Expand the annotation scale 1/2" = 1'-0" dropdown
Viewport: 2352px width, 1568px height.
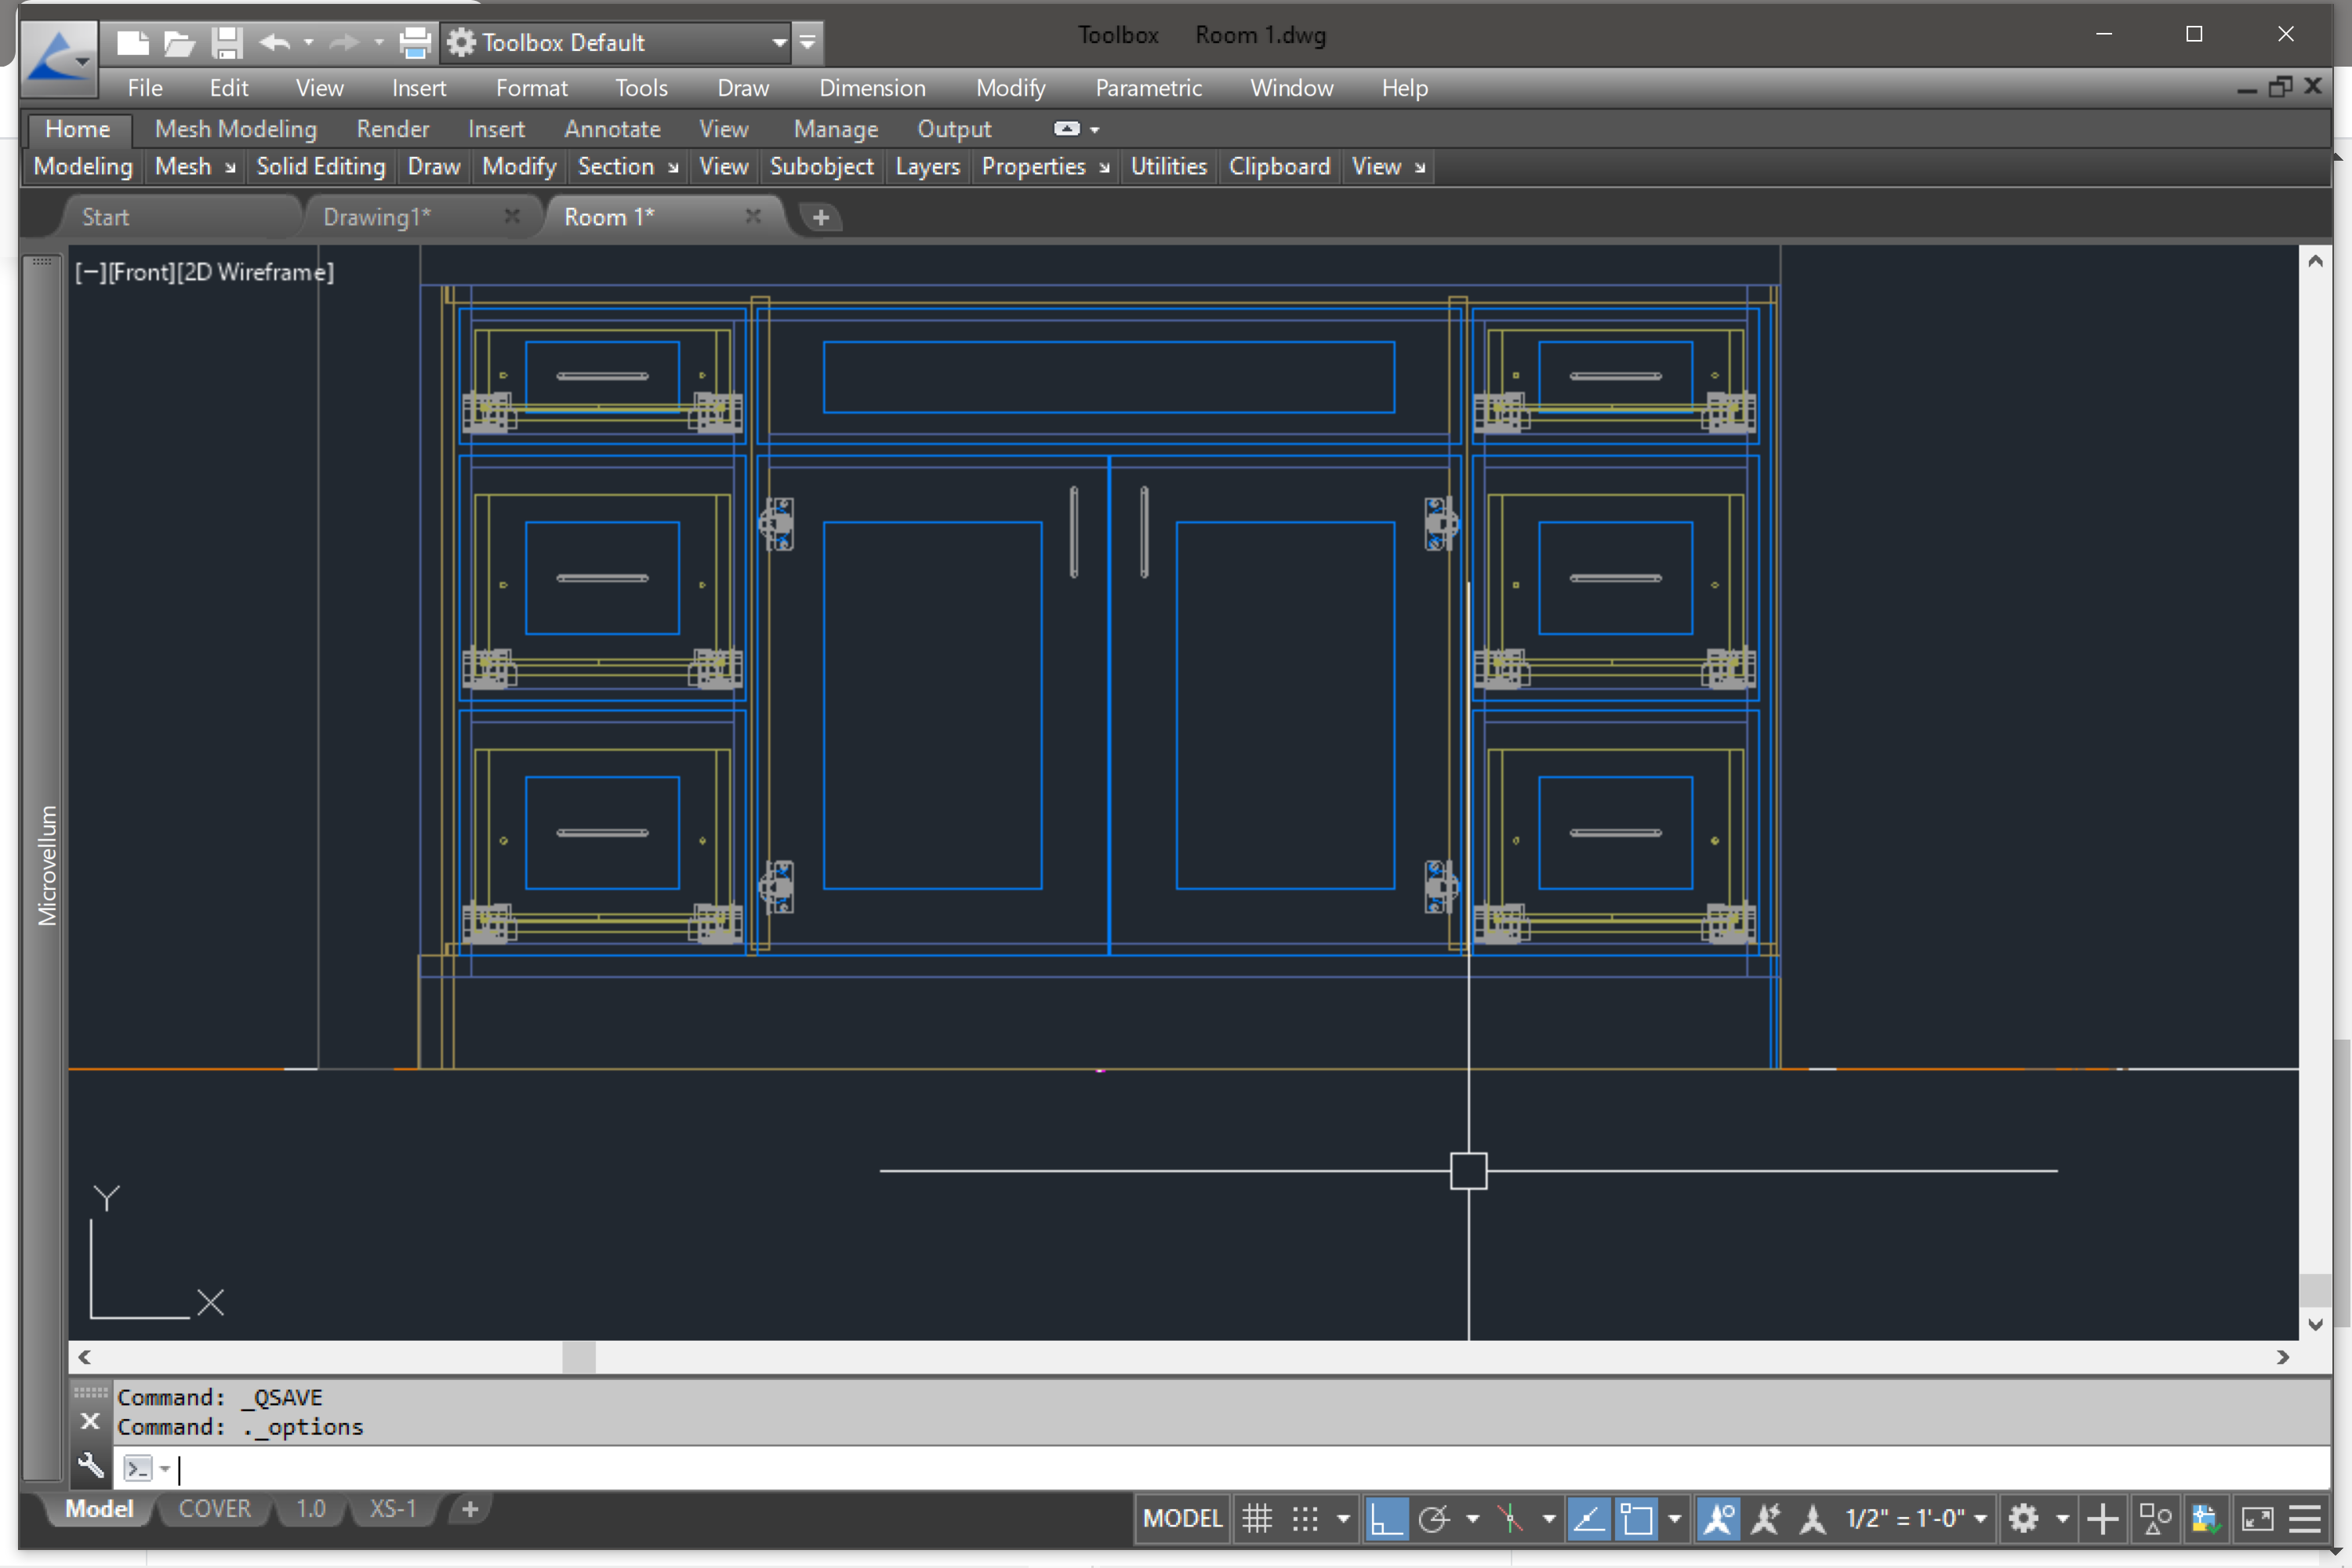pyautogui.click(x=1980, y=1519)
